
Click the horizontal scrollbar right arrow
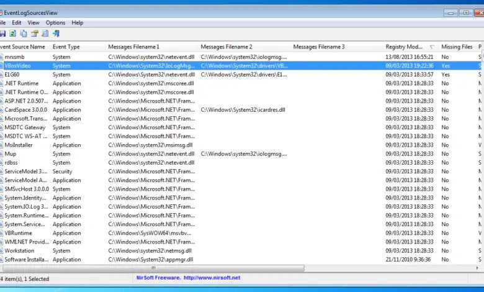(477, 268)
